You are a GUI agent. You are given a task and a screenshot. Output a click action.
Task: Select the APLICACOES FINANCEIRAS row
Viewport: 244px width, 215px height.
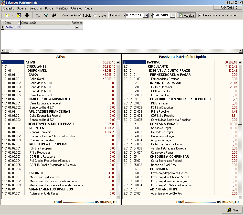pos(59,112)
